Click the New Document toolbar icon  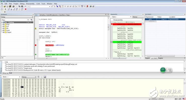(x=2, y=6)
